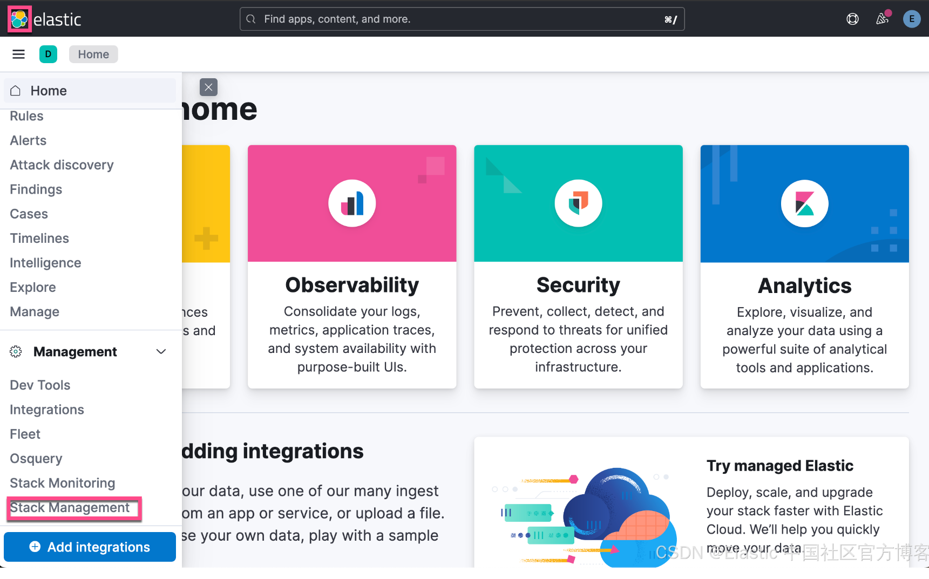Open the space selector D avatar
The image size is (929, 579).
click(48, 54)
